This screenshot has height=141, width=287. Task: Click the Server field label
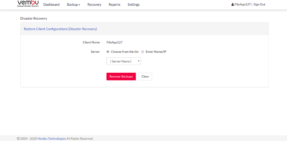click(x=95, y=52)
